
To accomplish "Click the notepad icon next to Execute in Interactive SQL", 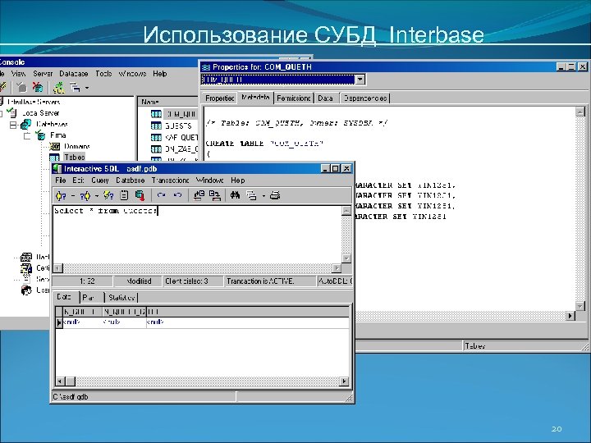I will pyautogui.click(x=124, y=195).
